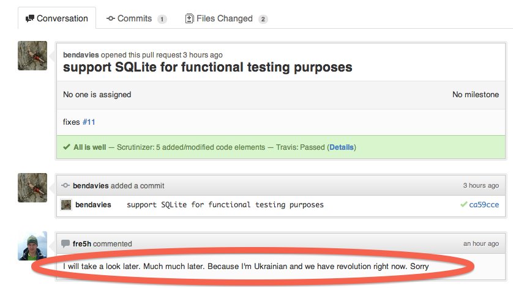This screenshot has height=288, width=513.
Task: Click the small bendavies avatar in commit row
Action: (x=67, y=205)
